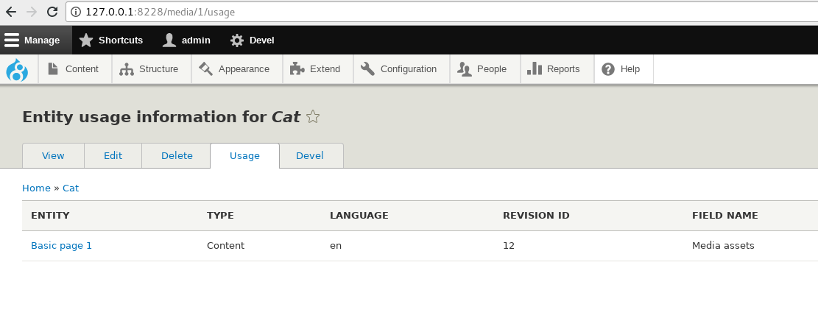Go back using browser back arrow
This screenshot has width=818, height=332.
pyautogui.click(x=11, y=12)
